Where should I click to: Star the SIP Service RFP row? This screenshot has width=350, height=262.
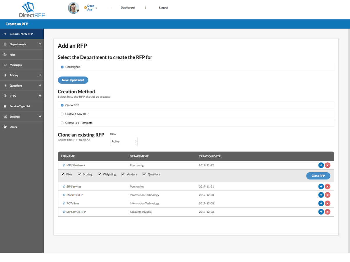(x=64, y=212)
